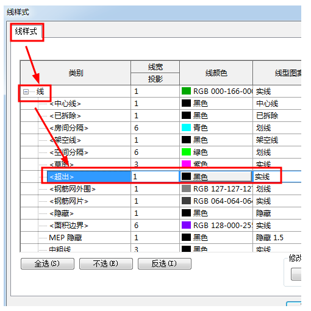Select the <房间分隔> category row
The image size is (311, 311).
coord(69,128)
